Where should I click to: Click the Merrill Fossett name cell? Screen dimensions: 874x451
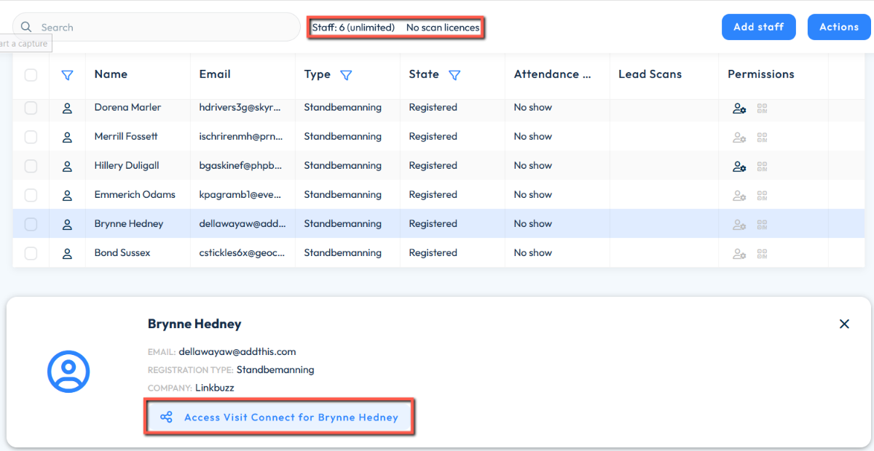pyautogui.click(x=126, y=137)
